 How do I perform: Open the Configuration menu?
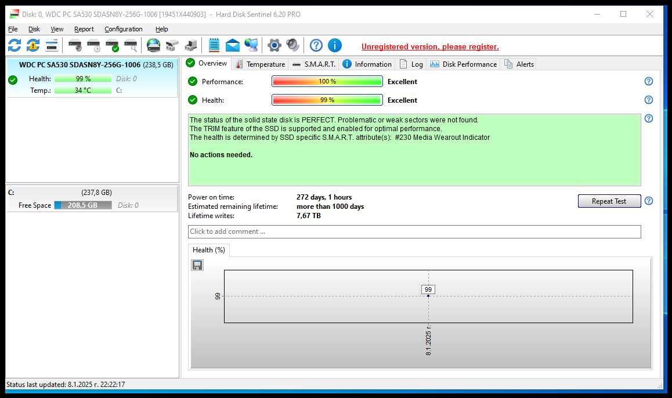coord(124,29)
